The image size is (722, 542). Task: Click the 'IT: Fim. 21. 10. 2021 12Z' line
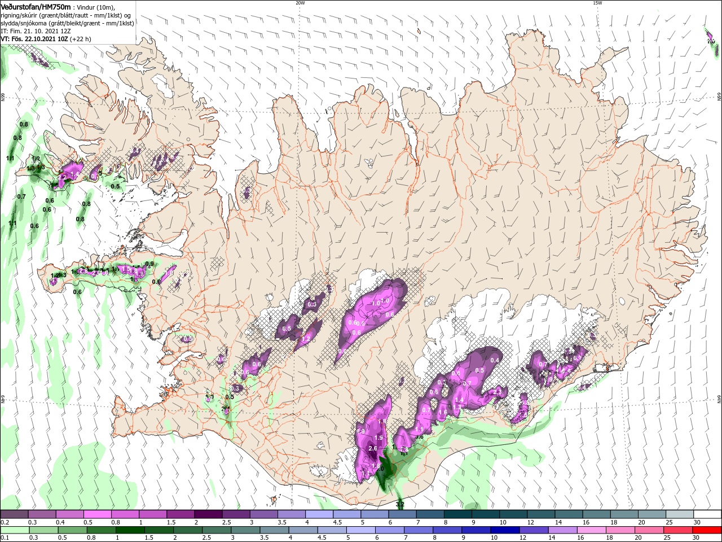click(36, 31)
